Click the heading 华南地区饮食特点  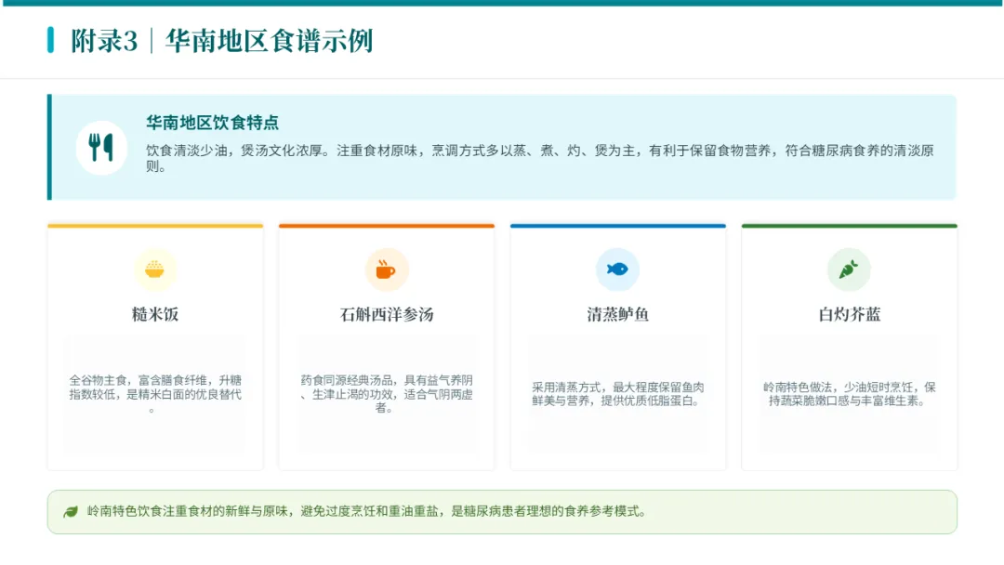pyautogui.click(x=213, y=123)
